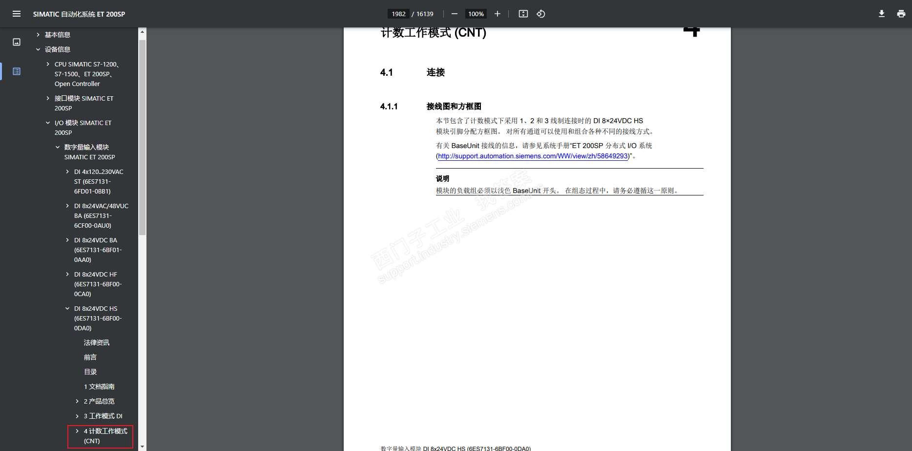Collapse the 数字量输入模块 outline entry

(58, 147)
